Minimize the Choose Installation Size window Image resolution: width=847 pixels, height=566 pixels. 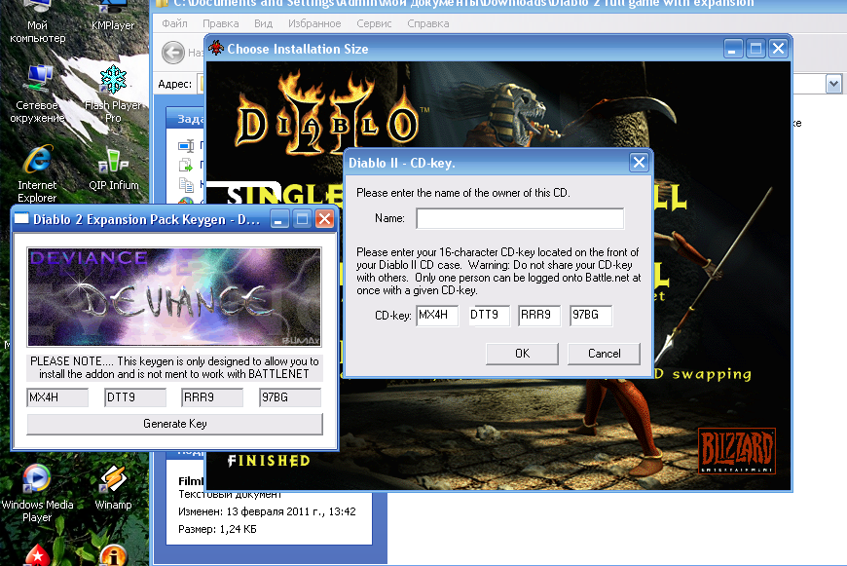pos(732,49)
